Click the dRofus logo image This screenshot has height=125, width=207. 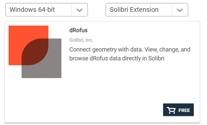(x=35, y=52)
